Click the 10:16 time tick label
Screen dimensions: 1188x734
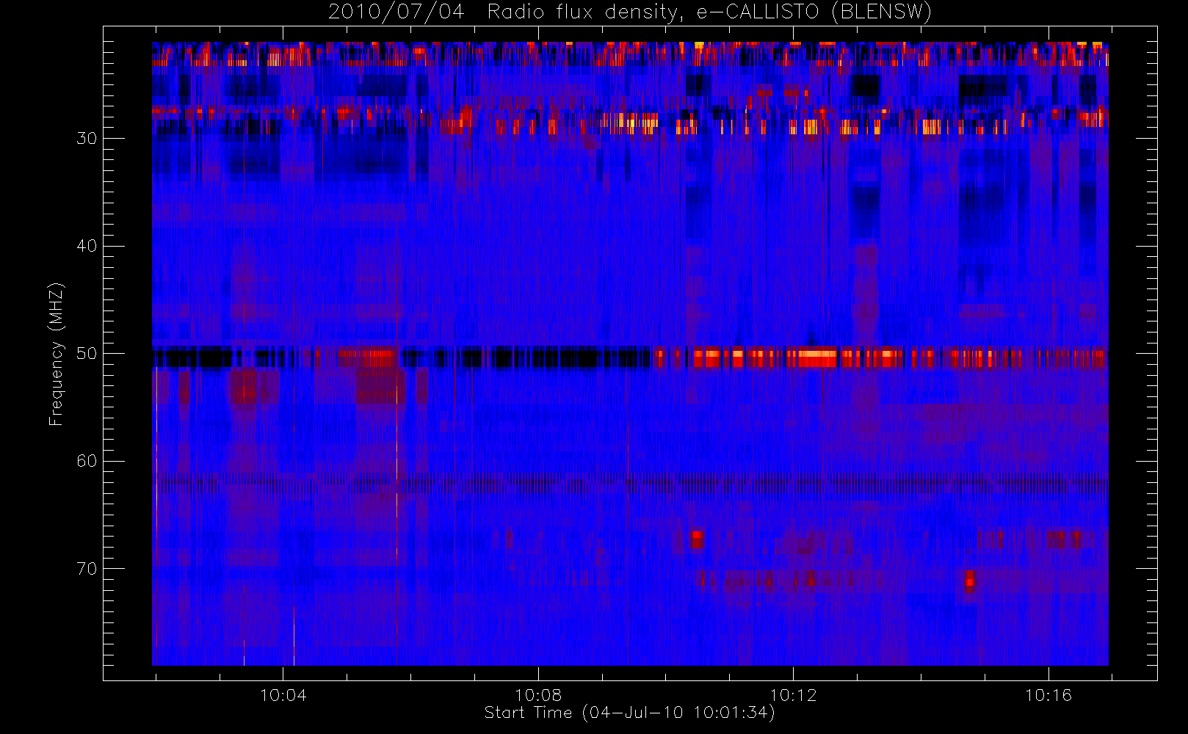[1048, 694]
